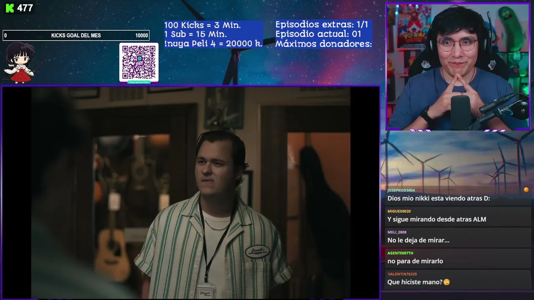Screen dimensions: 534x300
Task: Click the green Kick logo icon
Action: click(x=10, y=8)
